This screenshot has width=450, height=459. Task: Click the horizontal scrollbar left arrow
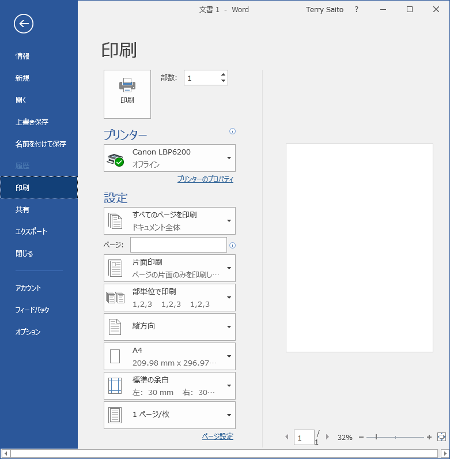(x=6, y=454)
